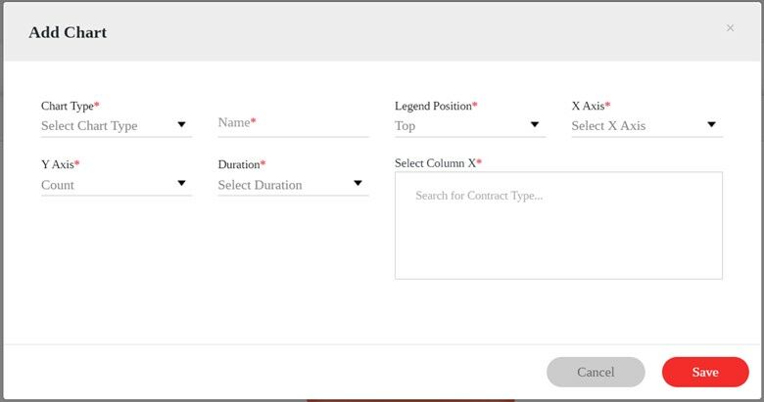The height and width of the screenshot is (402, 764).
Task: Click the Duration field label
Action: 241,164
